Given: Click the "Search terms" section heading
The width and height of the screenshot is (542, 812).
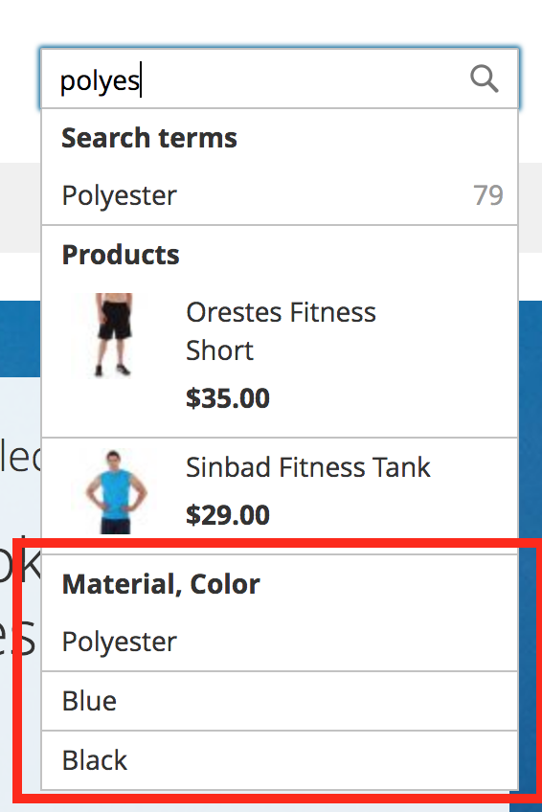Looking at the screenshot, I should click(x=149, y=138).
